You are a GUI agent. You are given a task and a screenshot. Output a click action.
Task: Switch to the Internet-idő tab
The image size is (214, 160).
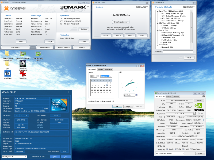[108, 70]
